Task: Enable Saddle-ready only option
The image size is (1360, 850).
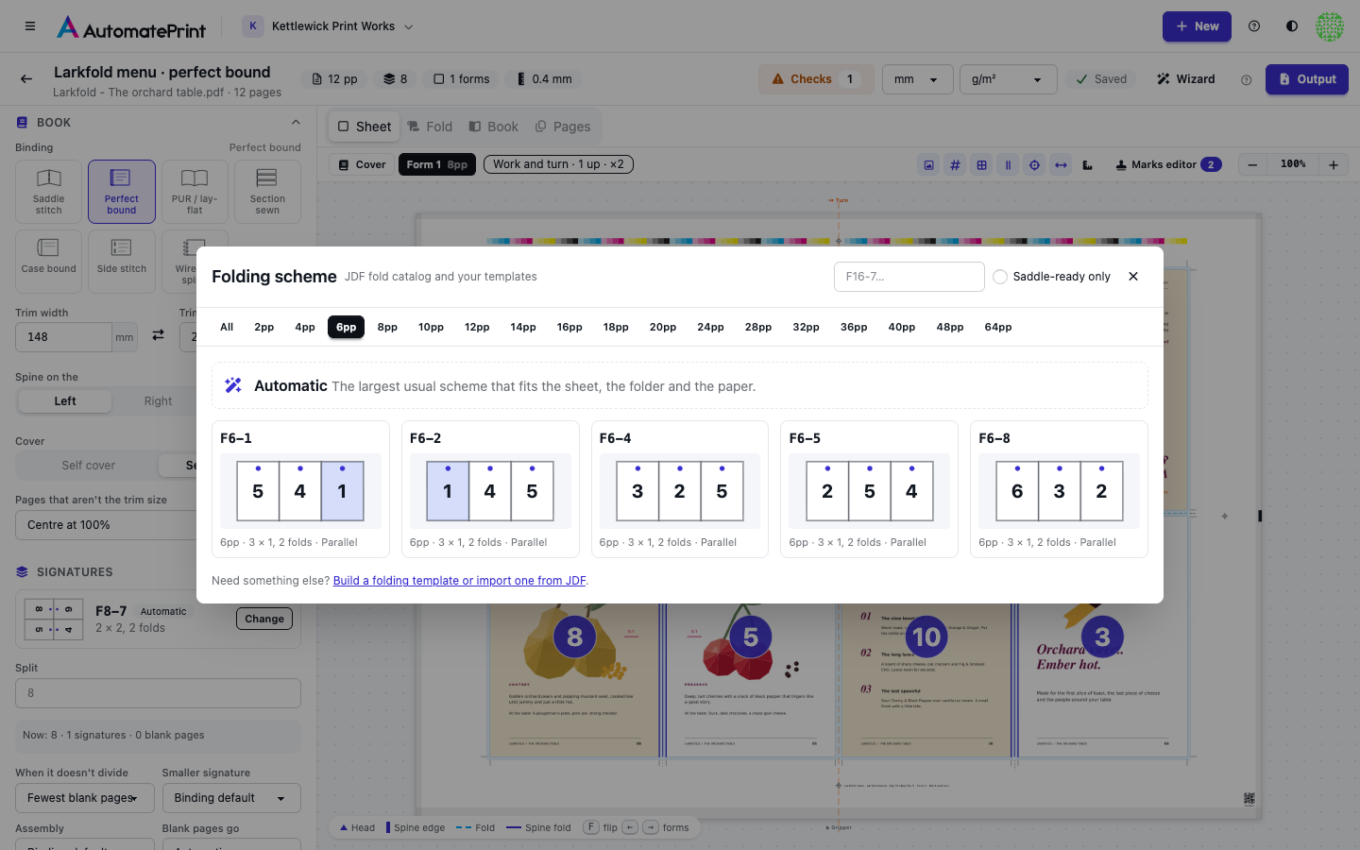Action: (x=1052, y=277)
